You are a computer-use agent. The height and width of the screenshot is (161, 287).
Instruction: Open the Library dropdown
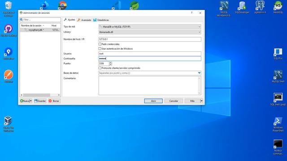150,32
